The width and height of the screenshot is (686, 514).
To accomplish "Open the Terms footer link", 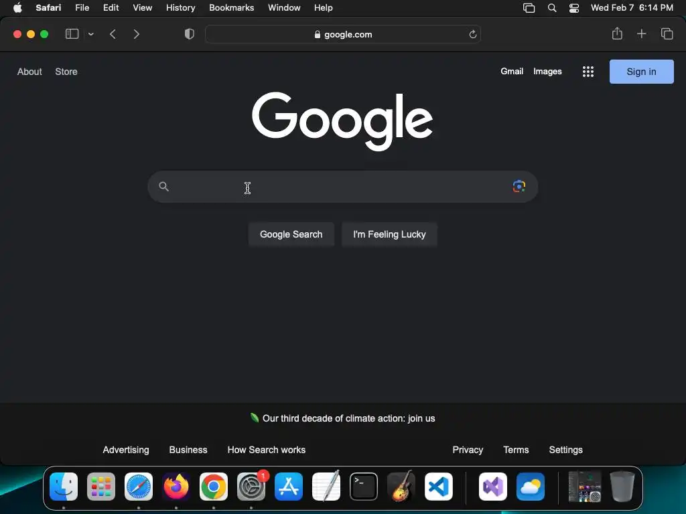I will pos(516,450).
